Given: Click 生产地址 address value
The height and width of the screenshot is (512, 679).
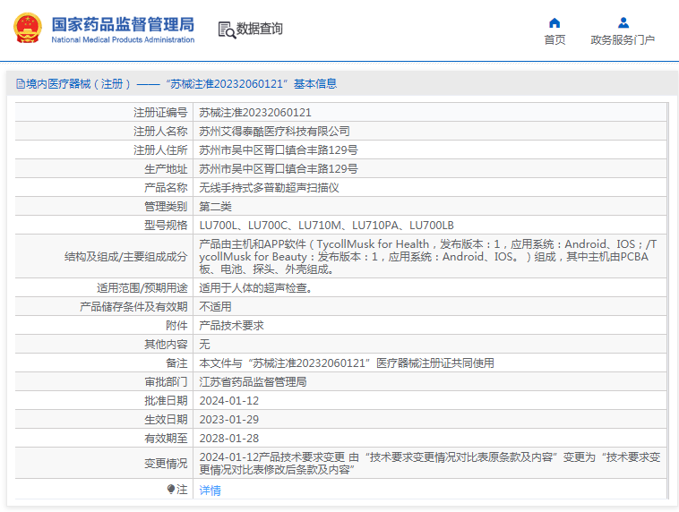Looking at the screenshot, I should click(x=279, y=169).
